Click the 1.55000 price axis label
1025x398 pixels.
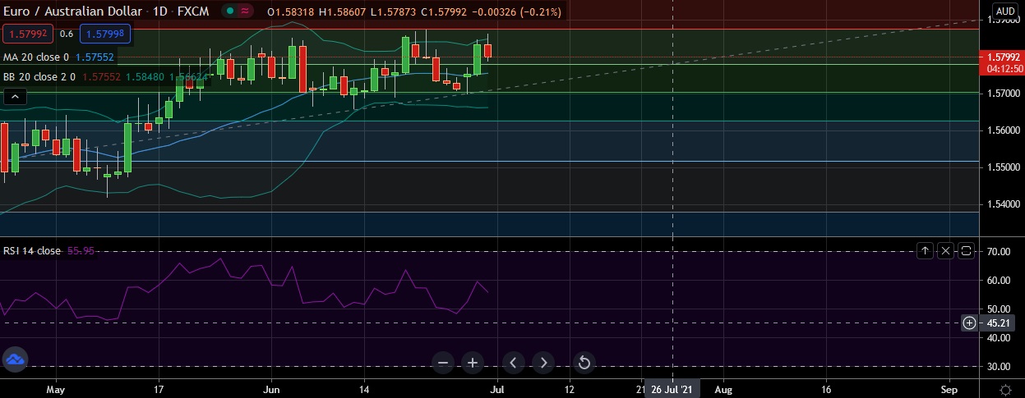[x=1004, y=167]
